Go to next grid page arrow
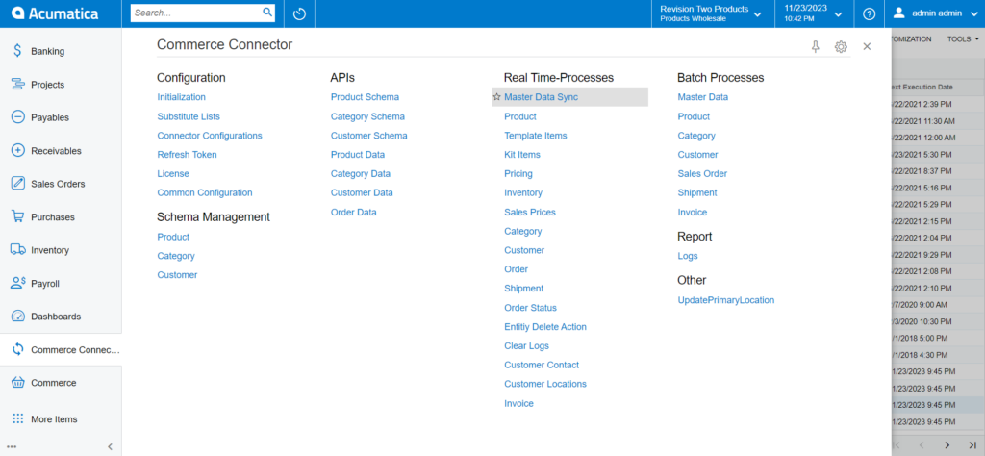The height and width of the screenshot is (456, 985). click(947, 444)
